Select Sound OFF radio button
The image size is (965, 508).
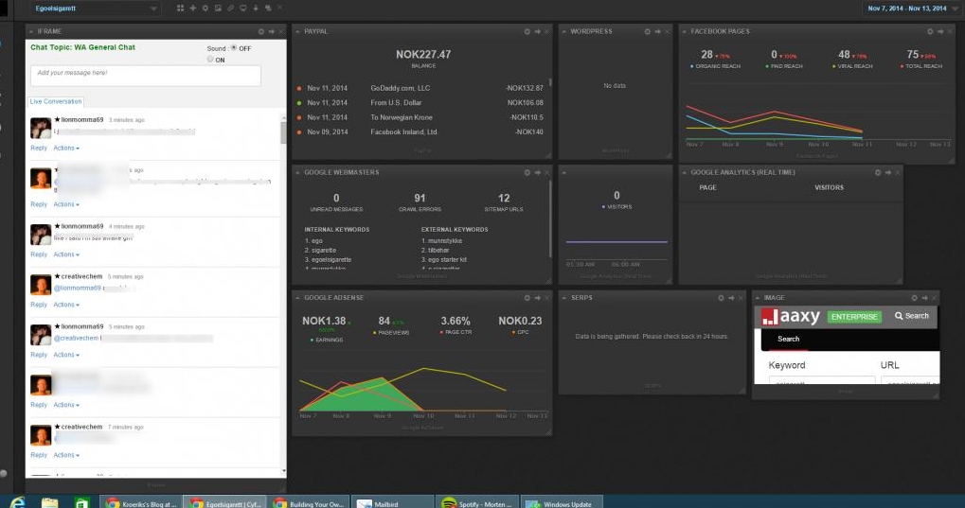[234, 48]
